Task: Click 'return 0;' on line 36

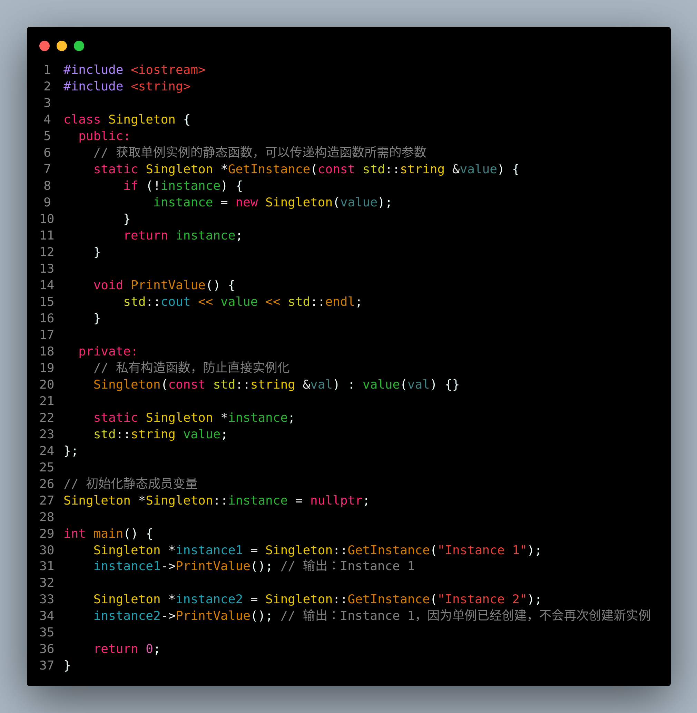Action: pyautogui.click(x=127, y=649)
